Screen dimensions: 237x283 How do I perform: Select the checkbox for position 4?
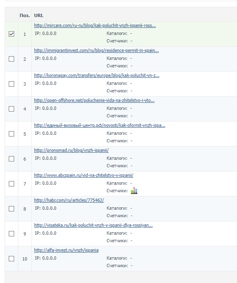11,109
